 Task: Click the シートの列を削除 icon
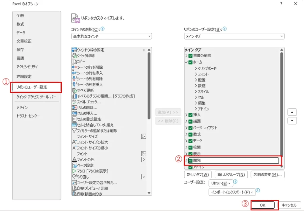pos(74,79)
